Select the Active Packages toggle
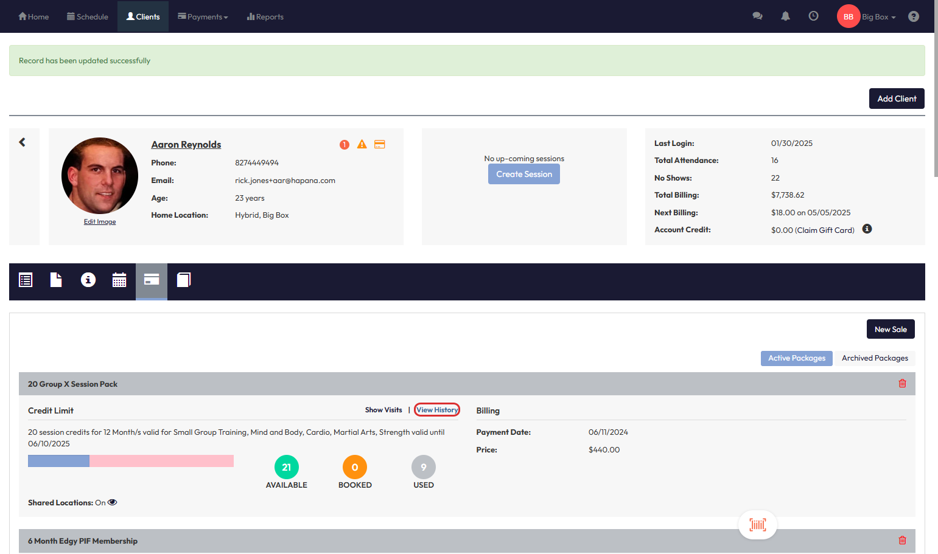 pyautogui.click(x=796, y=358)
